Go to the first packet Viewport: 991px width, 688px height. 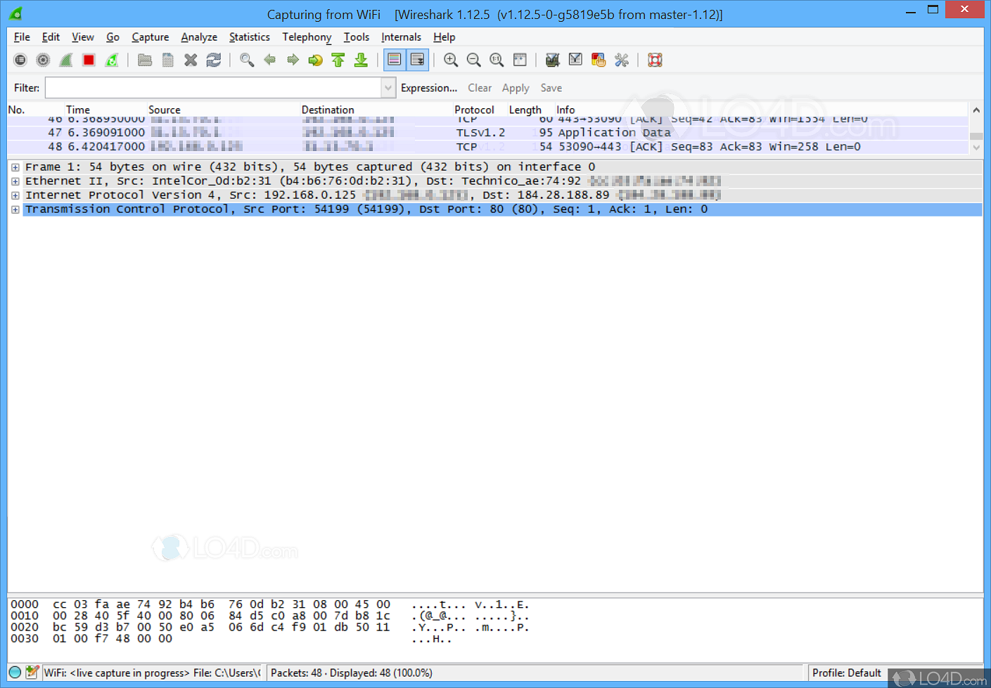(x=338, y=60)
